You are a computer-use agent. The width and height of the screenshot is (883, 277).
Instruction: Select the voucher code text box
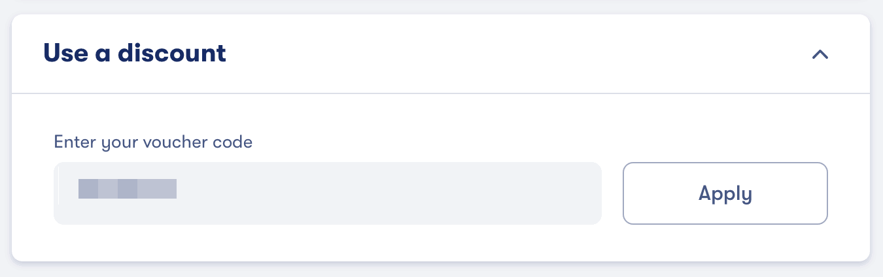(x=327, y=193)
